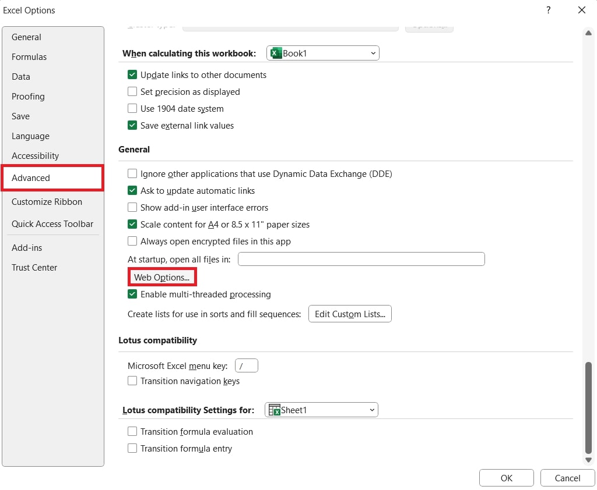Confirm changes with OK
The height and width of the screenshot is (490, 597).
click(506, 477)
